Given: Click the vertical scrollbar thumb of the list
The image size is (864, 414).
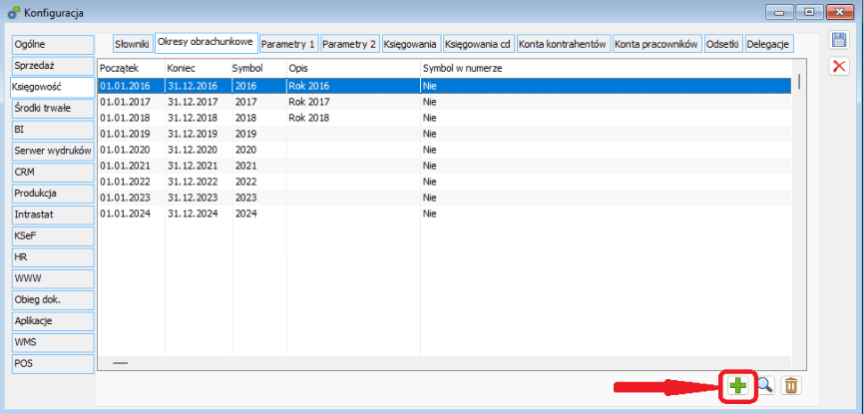Looking at the screenshot, I should pos(798,82).
